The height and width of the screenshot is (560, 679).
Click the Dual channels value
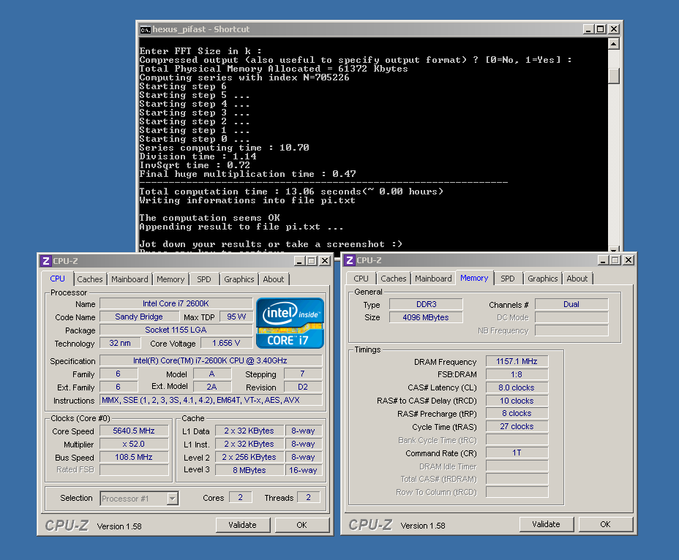tap(571, 304)
